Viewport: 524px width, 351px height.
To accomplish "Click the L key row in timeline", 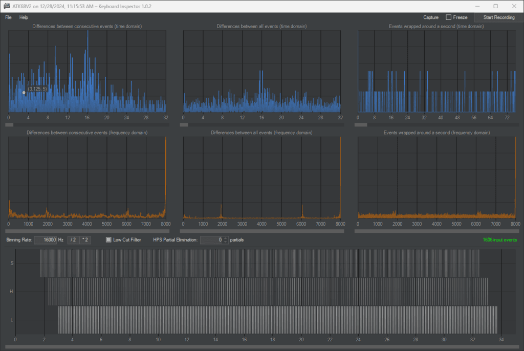I will [260, 320].
